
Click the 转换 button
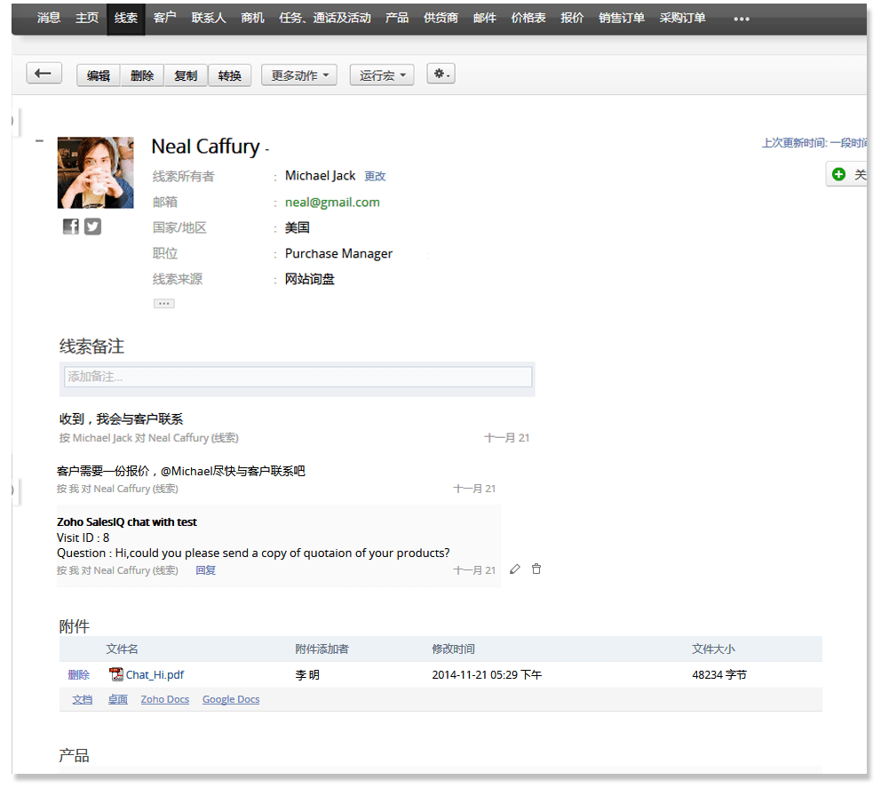pyautogui.click(x=230, y=76)
